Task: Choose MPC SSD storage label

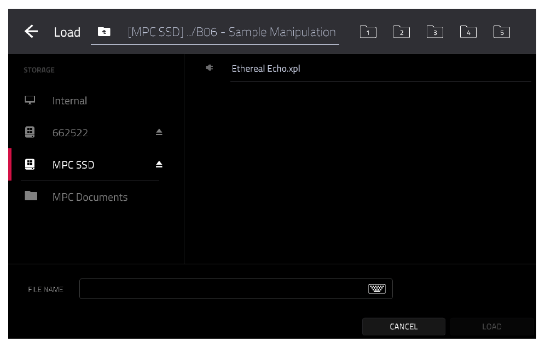Action: point(73,165)
